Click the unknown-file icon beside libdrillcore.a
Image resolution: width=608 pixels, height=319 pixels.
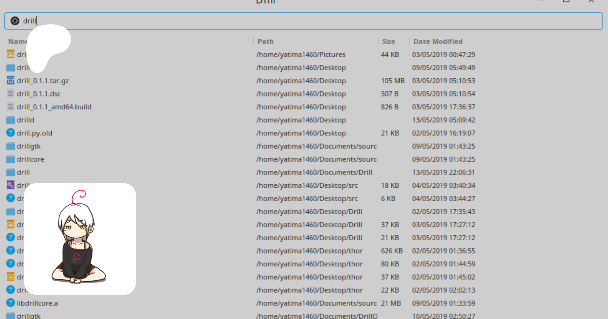coord(10,303)
